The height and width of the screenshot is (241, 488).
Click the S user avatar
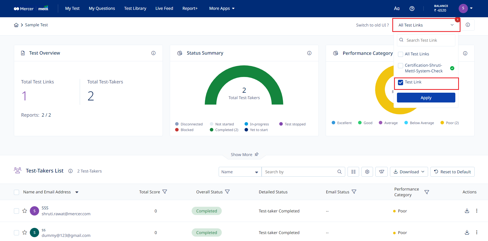point(463,8)
